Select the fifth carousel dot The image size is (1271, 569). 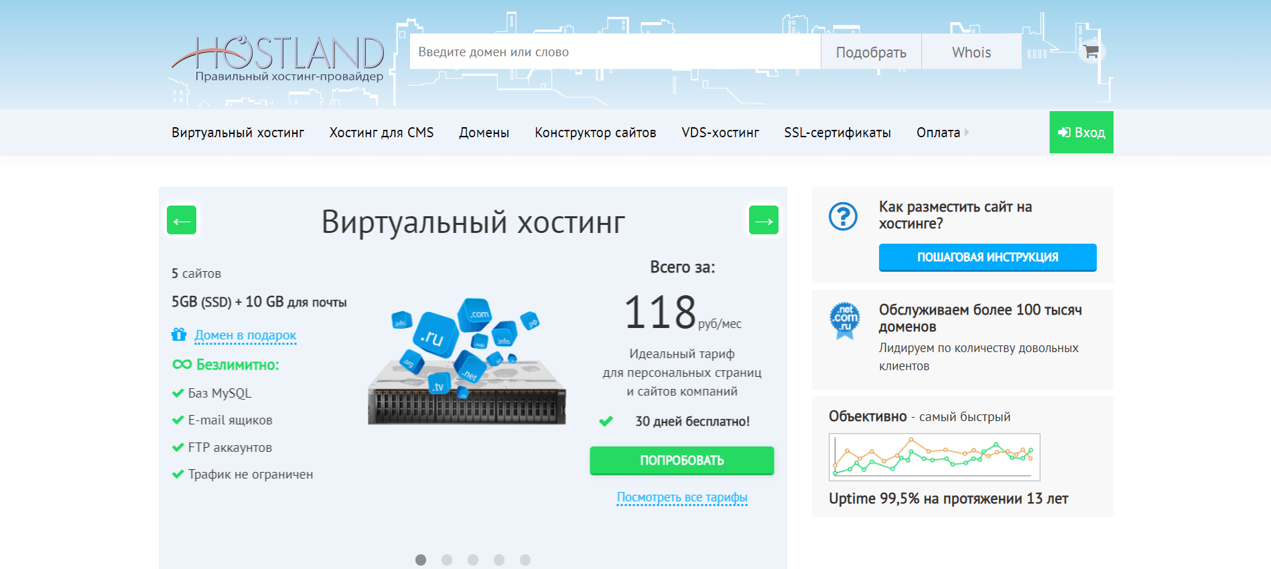(x=525, y=560)
